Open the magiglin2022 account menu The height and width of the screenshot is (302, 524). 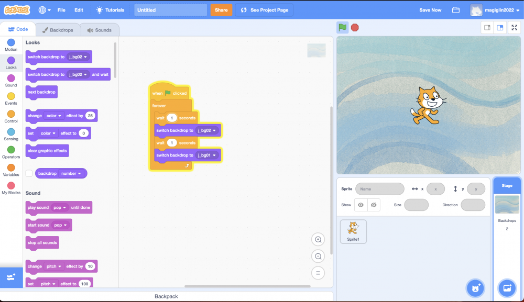coord(495,10)
